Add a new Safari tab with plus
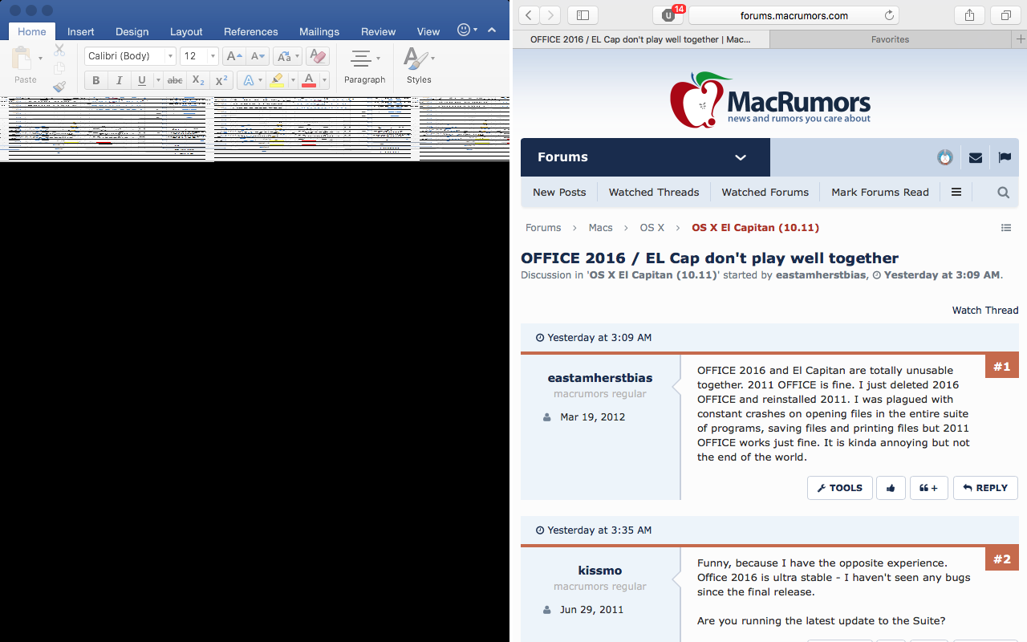 pos(1021,39)
